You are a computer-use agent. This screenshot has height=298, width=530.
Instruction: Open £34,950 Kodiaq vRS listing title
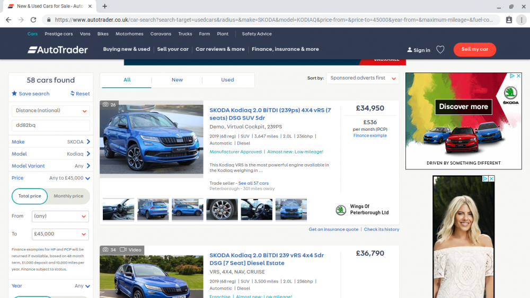270,114
